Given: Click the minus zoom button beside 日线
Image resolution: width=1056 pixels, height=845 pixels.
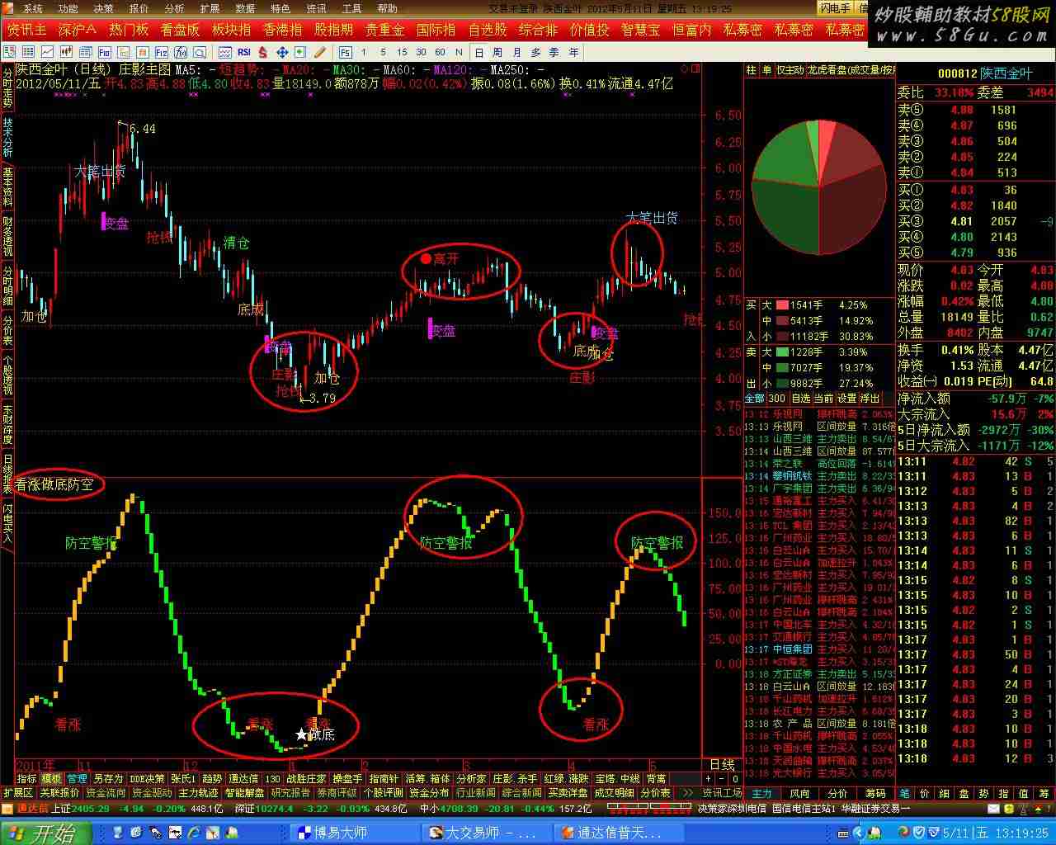Looking at the screenshot, I should click(x=734, y=778).
